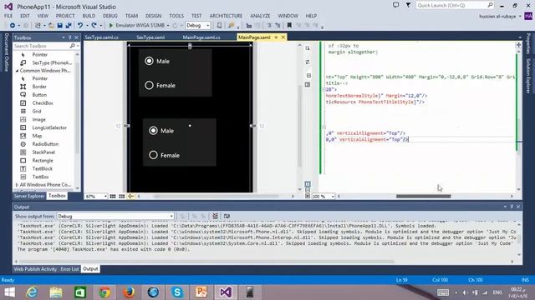Click the code editor horizontal scrollbar thumb

coord(424,197)
